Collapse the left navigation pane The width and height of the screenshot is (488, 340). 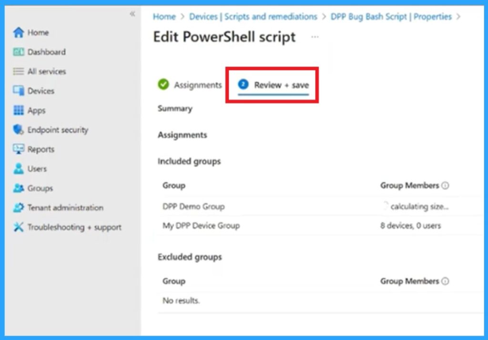[133, 15]
